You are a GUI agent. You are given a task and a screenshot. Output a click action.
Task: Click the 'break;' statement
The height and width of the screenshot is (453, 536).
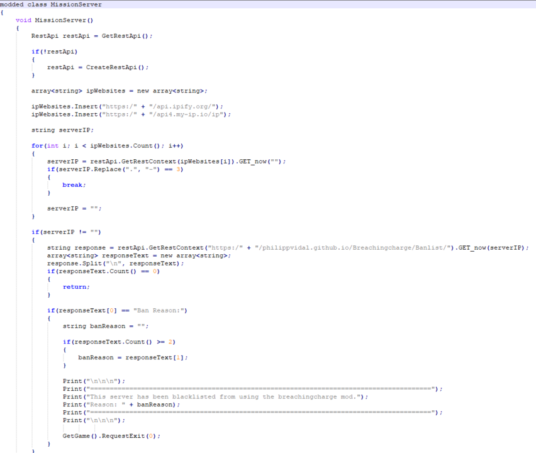74,185
